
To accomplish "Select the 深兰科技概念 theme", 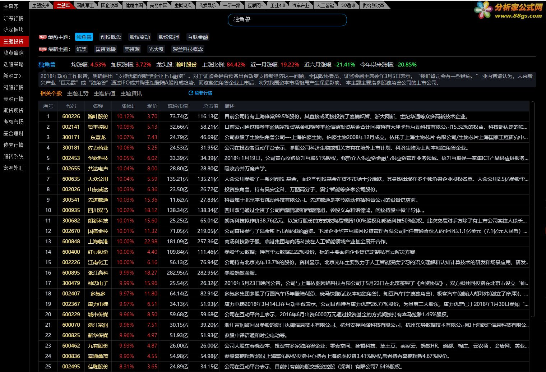I will [188, 49].
